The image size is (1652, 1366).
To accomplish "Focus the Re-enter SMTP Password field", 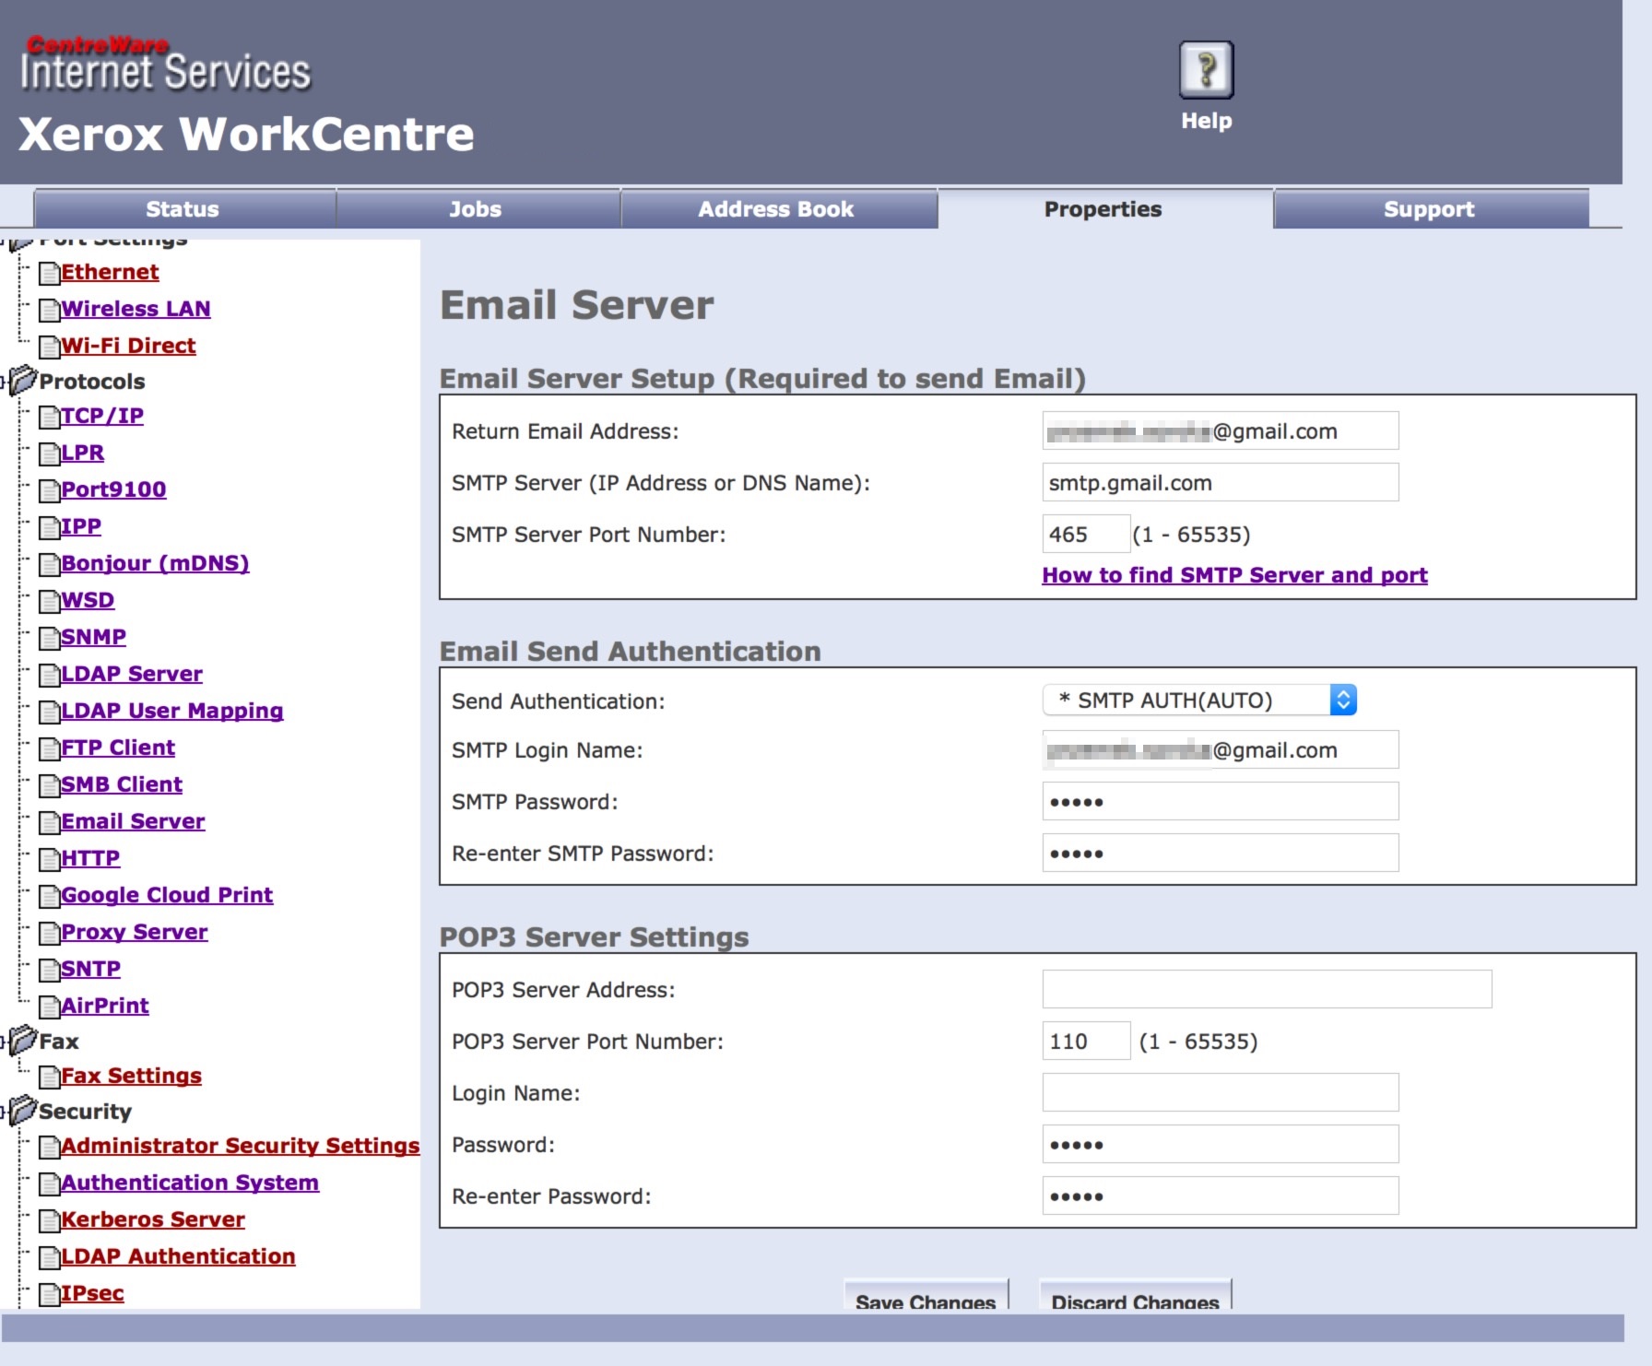I will click(x=1221, y=853).
